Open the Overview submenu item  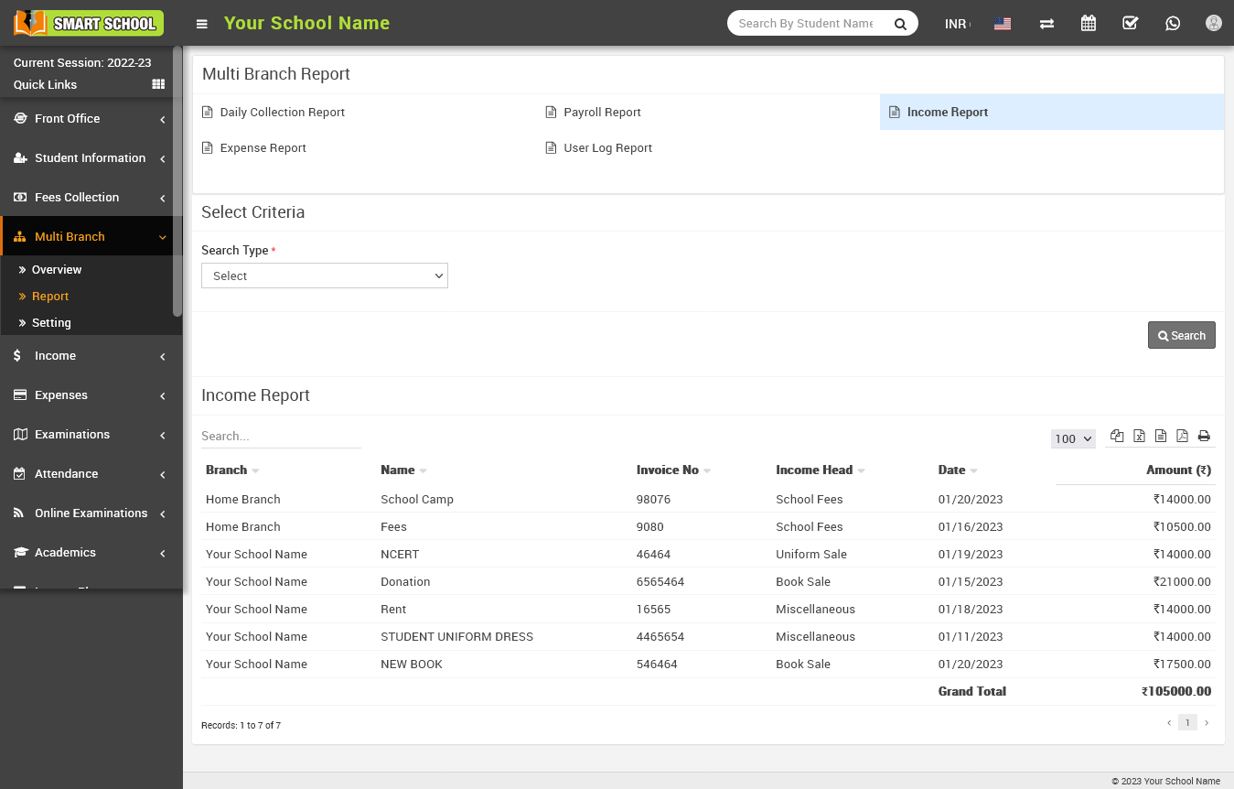57,270
